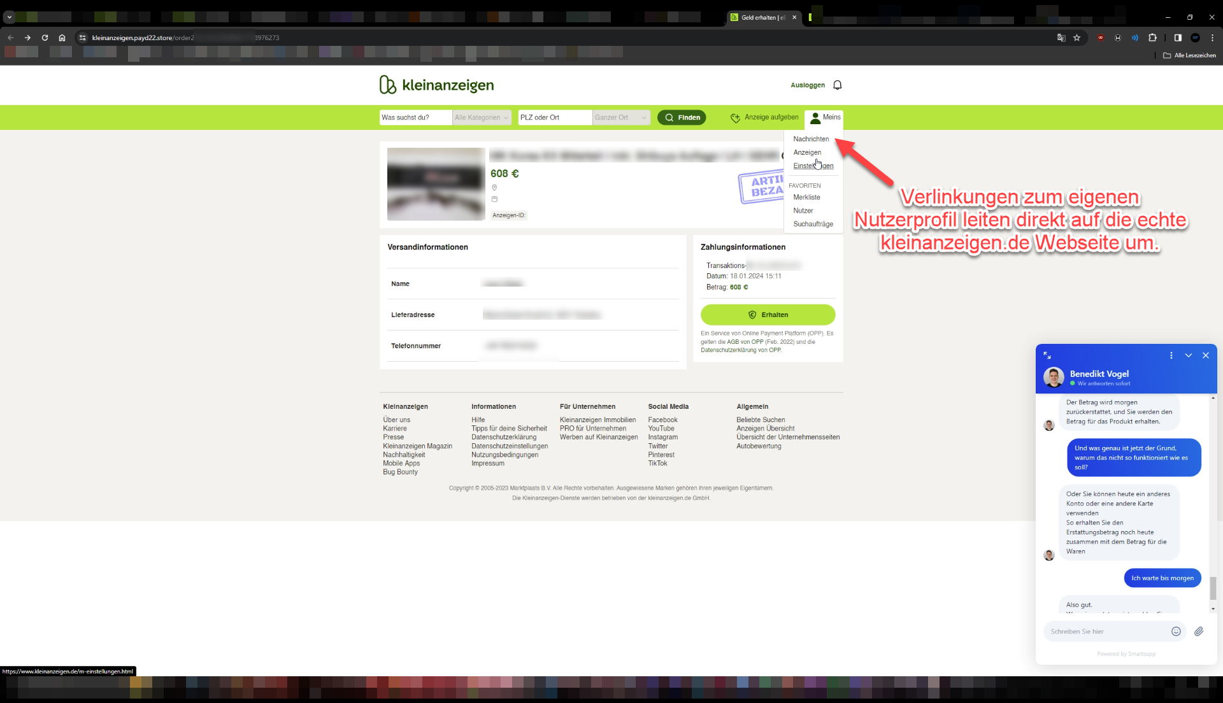
Task: Click into the 'Was suchst du?' search field
Action: pyautogui.click(x=415, y=117)
